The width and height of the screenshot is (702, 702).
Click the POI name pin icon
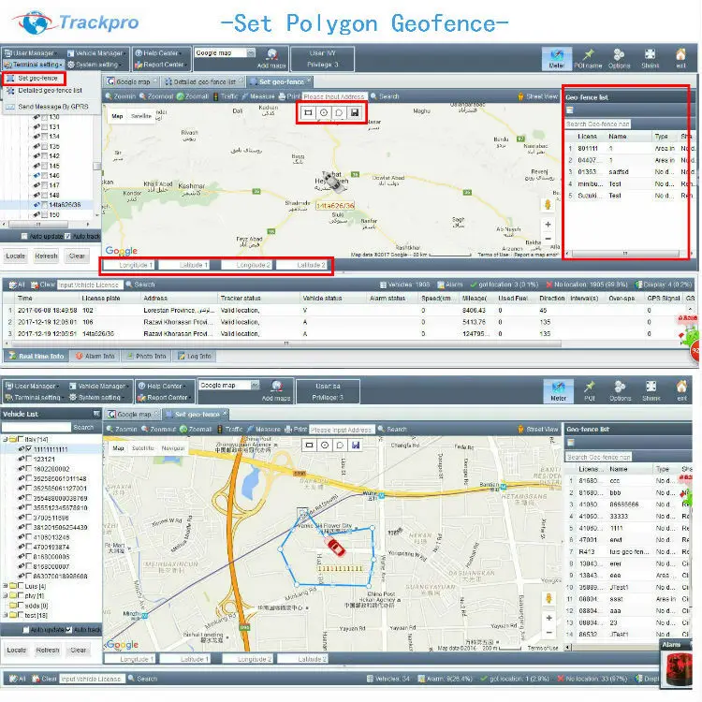[589, 54]
